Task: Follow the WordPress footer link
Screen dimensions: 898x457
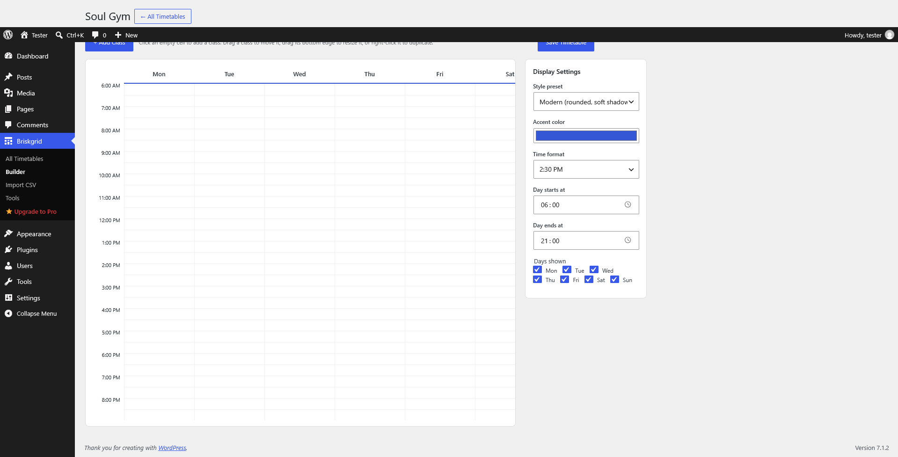Action: pyautogui.click(x=172, y=448)
